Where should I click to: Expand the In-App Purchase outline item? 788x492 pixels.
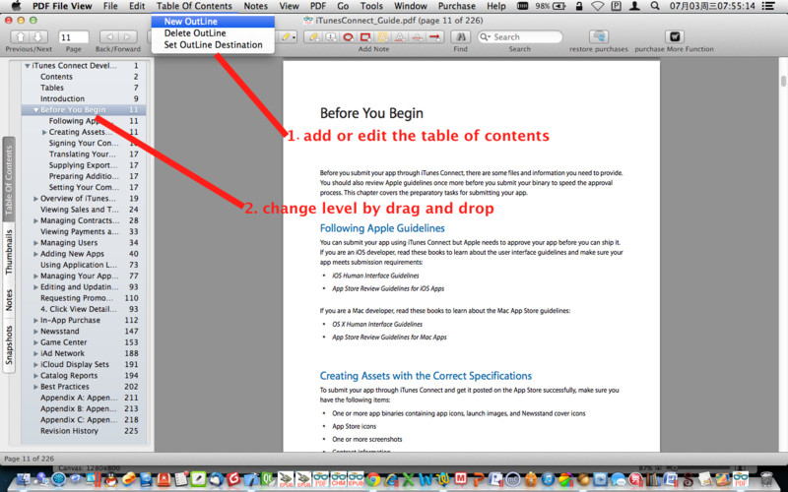[35, 321]
